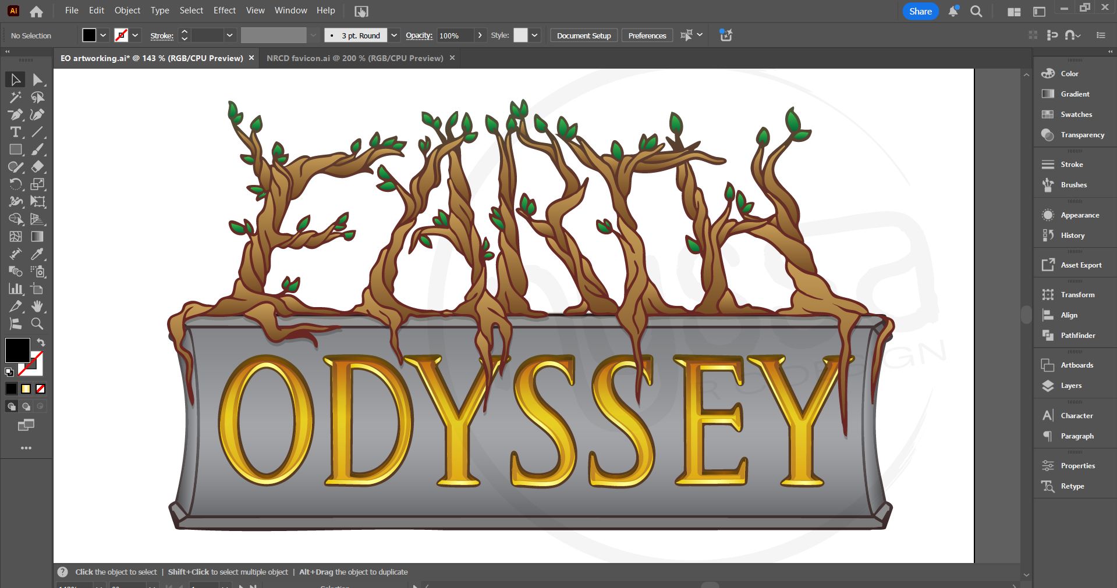Open the Gradient panel
Viewport: 1117px width, 588px height.
(1075, 94)
